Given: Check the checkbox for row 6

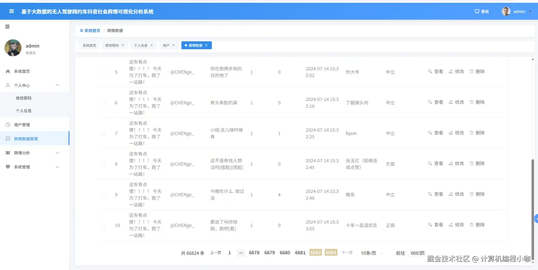Looking at the screenshot, I should 103,103.
